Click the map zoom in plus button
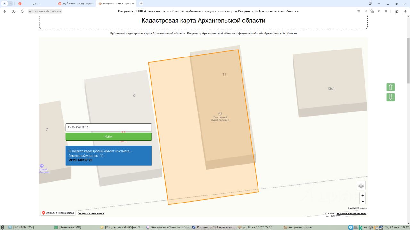410x230 pixels. pos(363,195)
